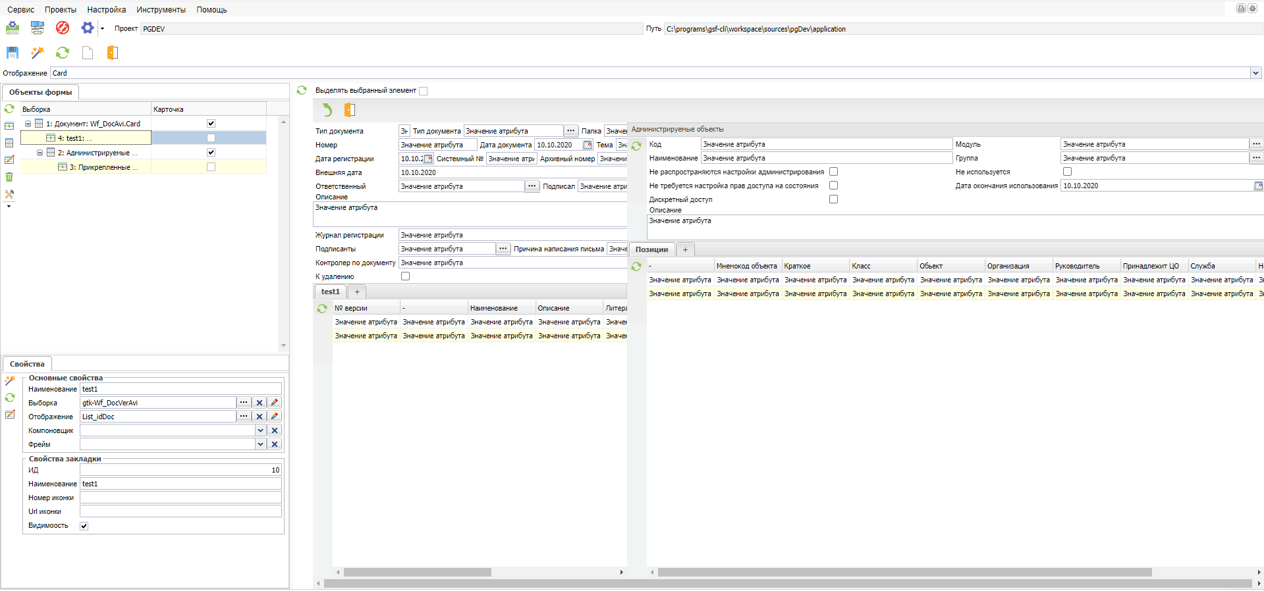Screen dimensions: 1264x591
Task: Click the green undo arrow in preview toolbar
Action: pyautogui.click(x=327, y=110)
